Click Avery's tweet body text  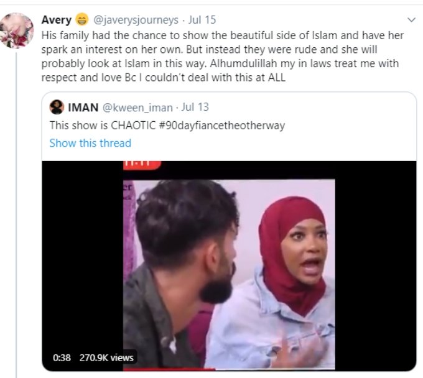tap(222, 57)
